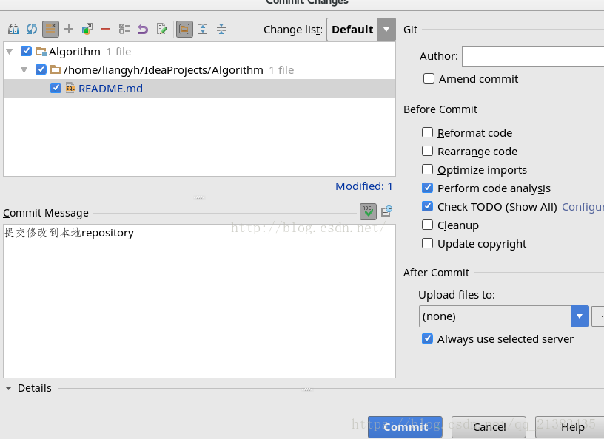Click the Commit button
The height and width of the screenshot is (439, 604).
pos(405,427)
